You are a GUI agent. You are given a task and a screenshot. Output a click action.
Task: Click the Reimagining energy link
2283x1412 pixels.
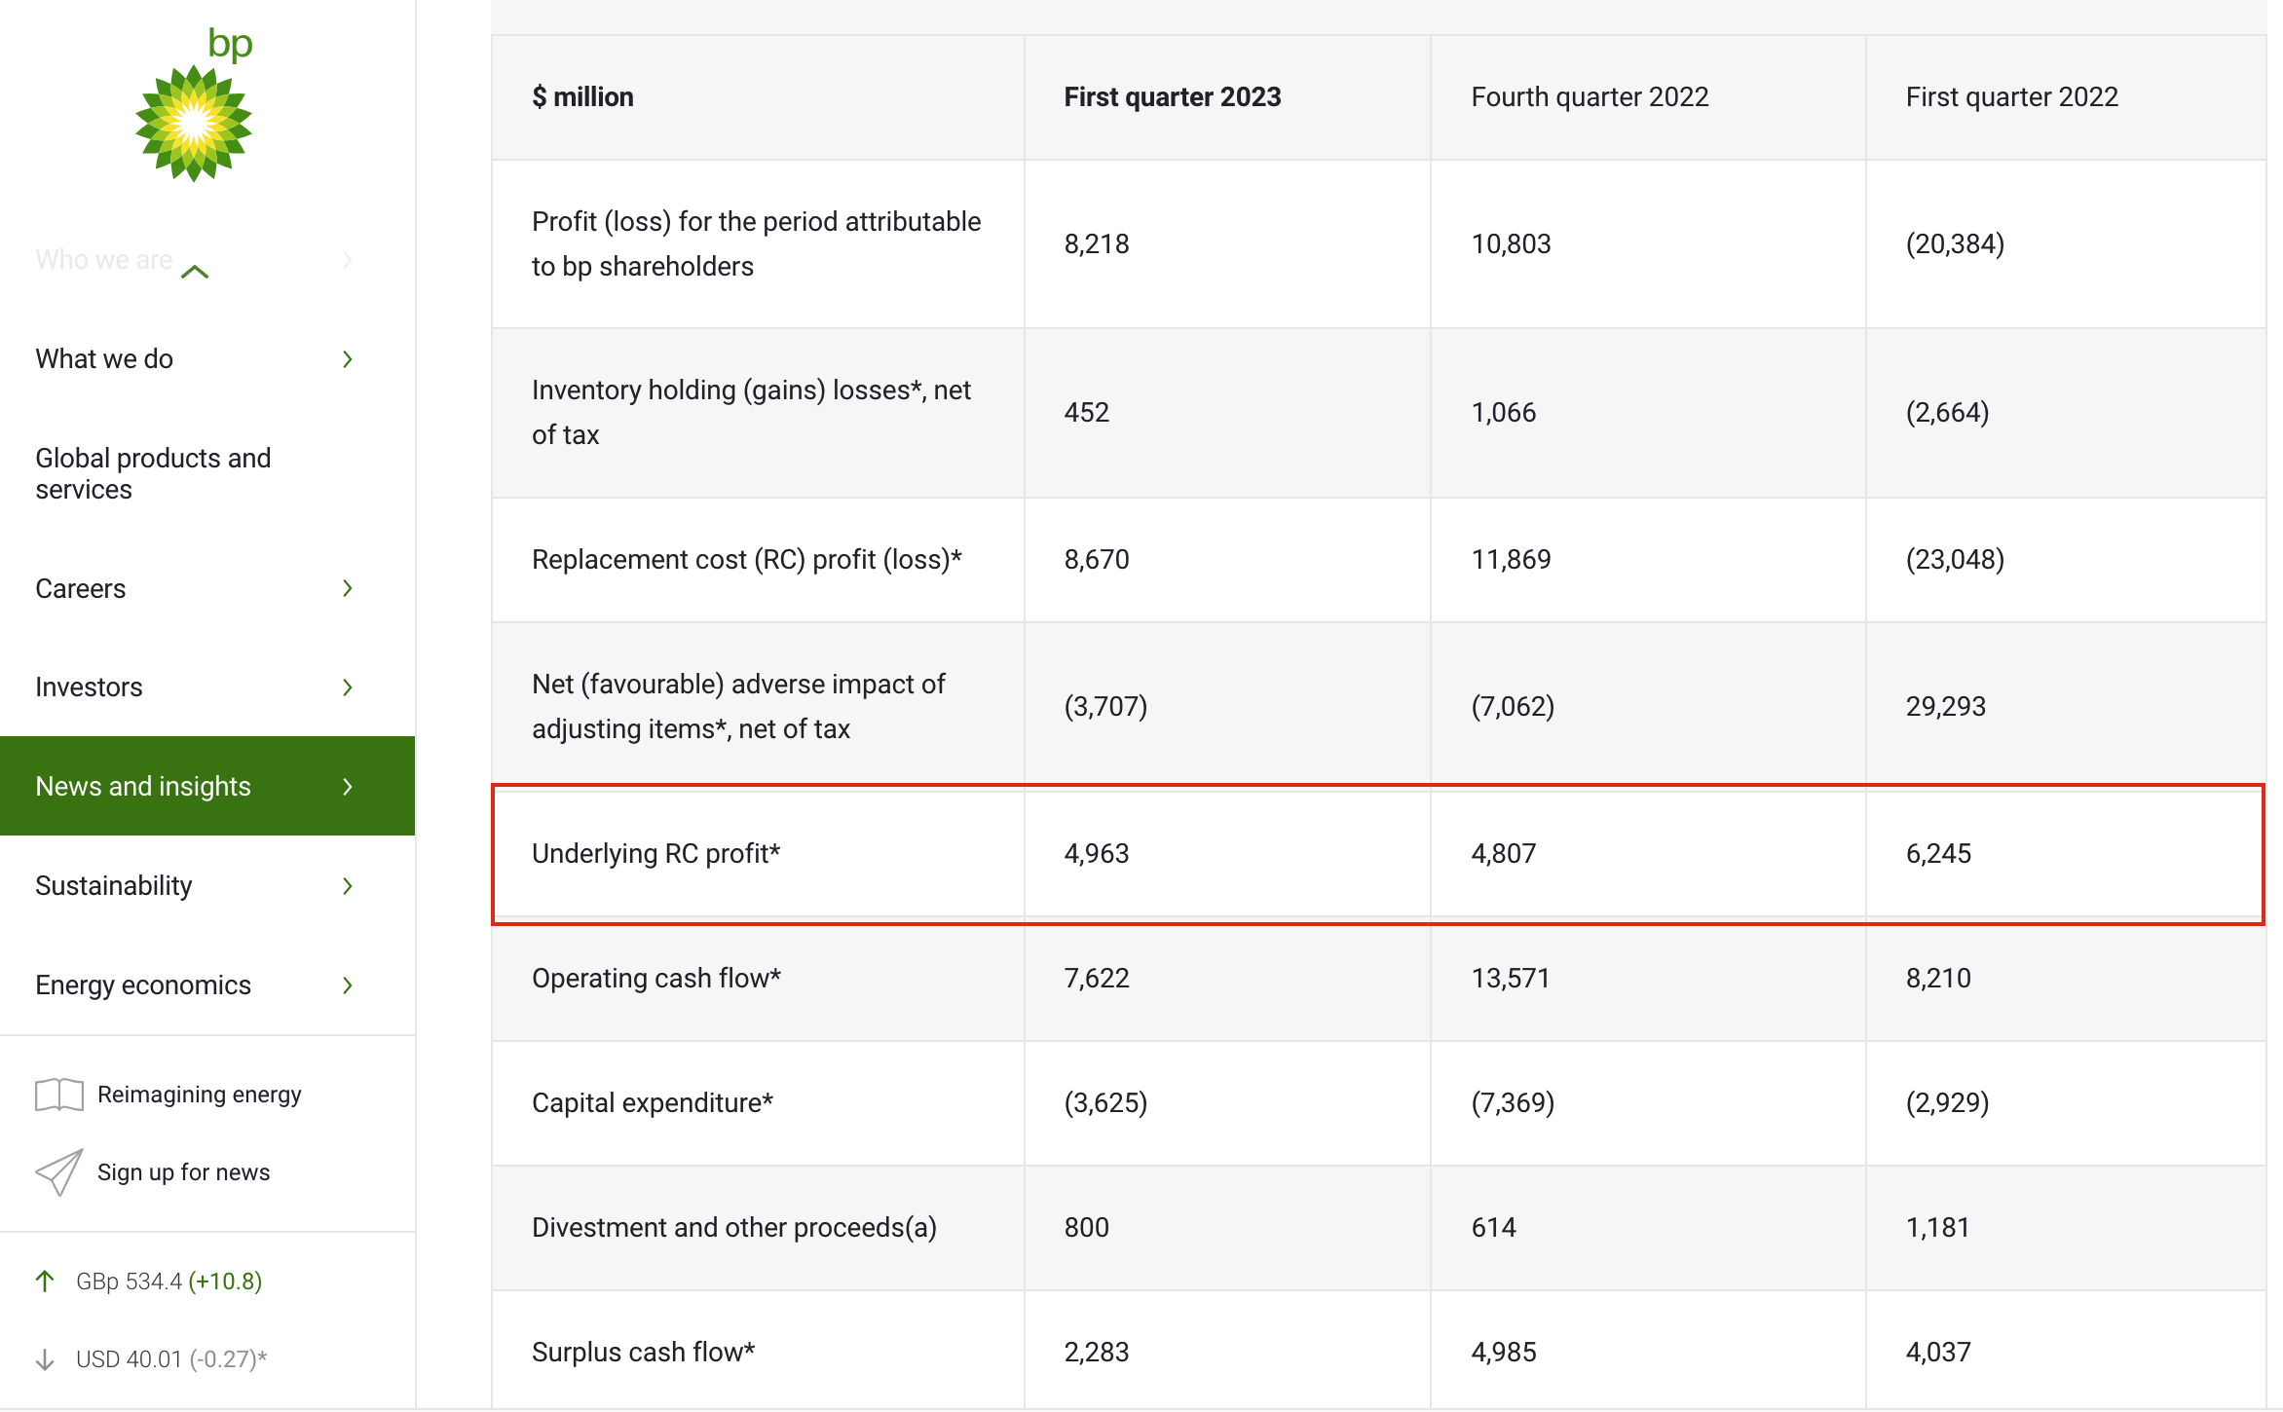pyautogui.click(x=200, y=1095)
